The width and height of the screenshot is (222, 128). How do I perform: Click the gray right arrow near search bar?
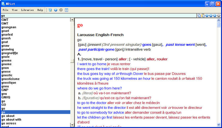(x=219, y=16)
